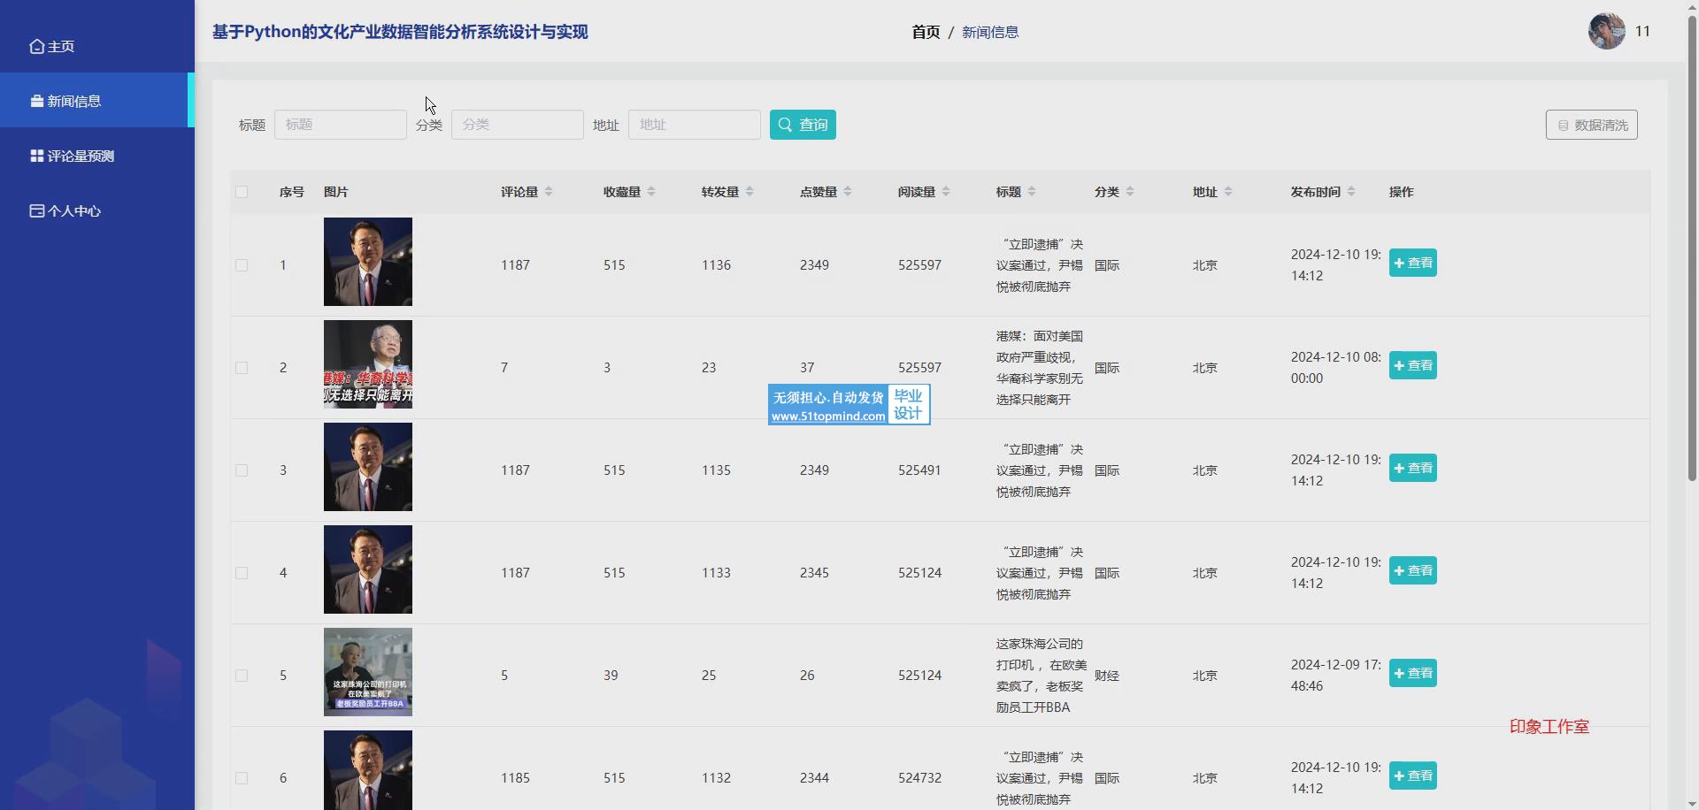Image resolution: width=1699 pixels, height=810 pixels.
Task: Go to 首页 in the breadcrumb
Action: (926, 33)
